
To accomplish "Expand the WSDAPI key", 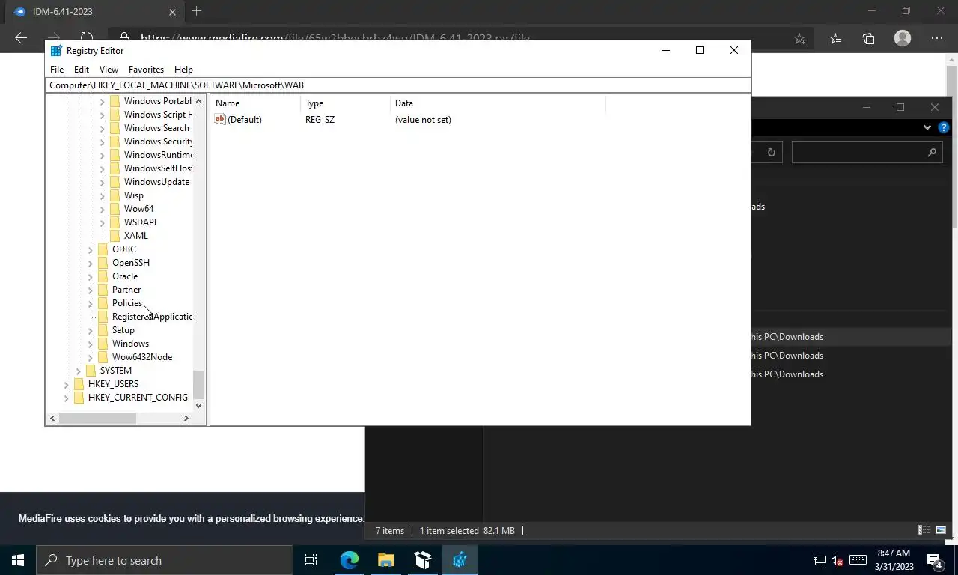I will (103, 222).
